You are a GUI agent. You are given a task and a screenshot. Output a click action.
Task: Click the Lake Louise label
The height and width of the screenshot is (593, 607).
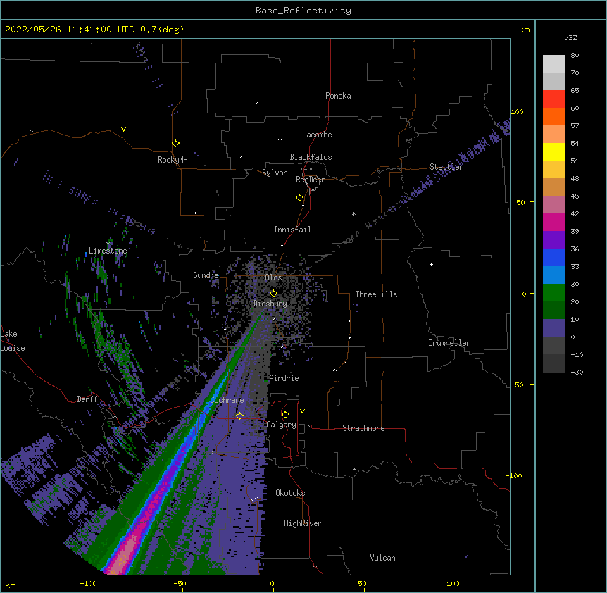pos(13,341)
